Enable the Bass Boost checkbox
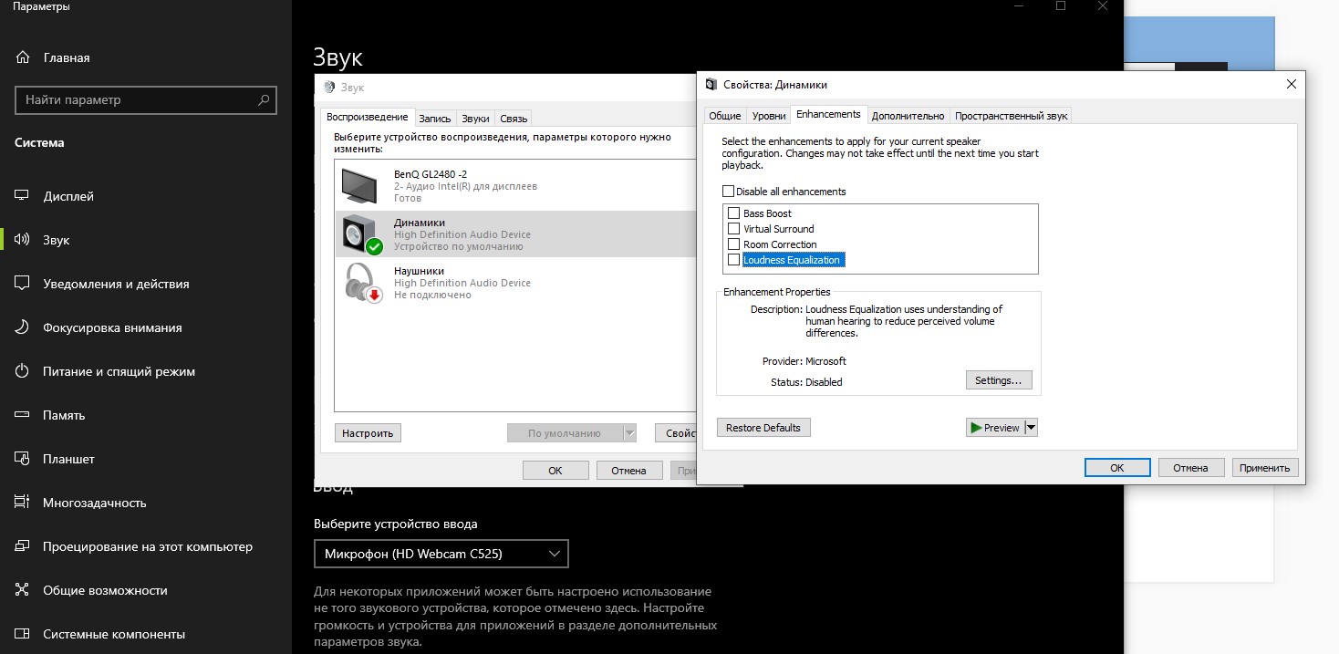 734,213
